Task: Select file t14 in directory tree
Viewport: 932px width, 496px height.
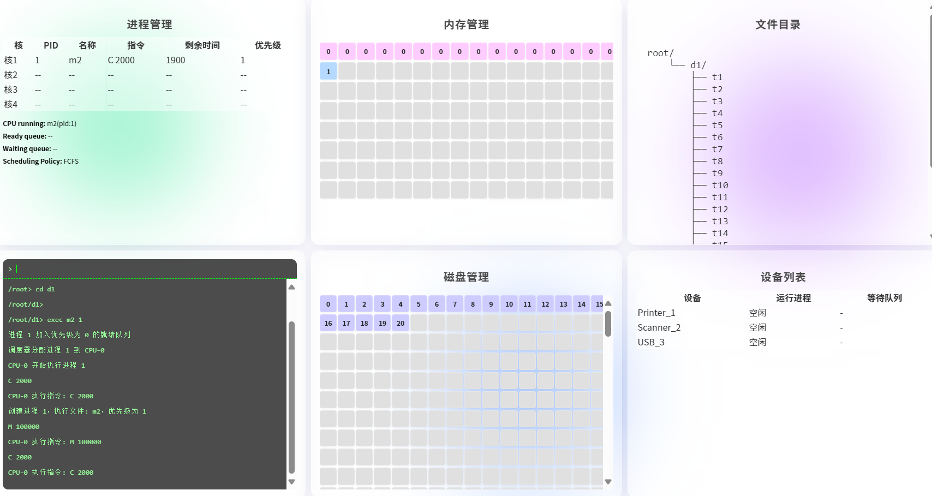Action: (x=720, y=233)
